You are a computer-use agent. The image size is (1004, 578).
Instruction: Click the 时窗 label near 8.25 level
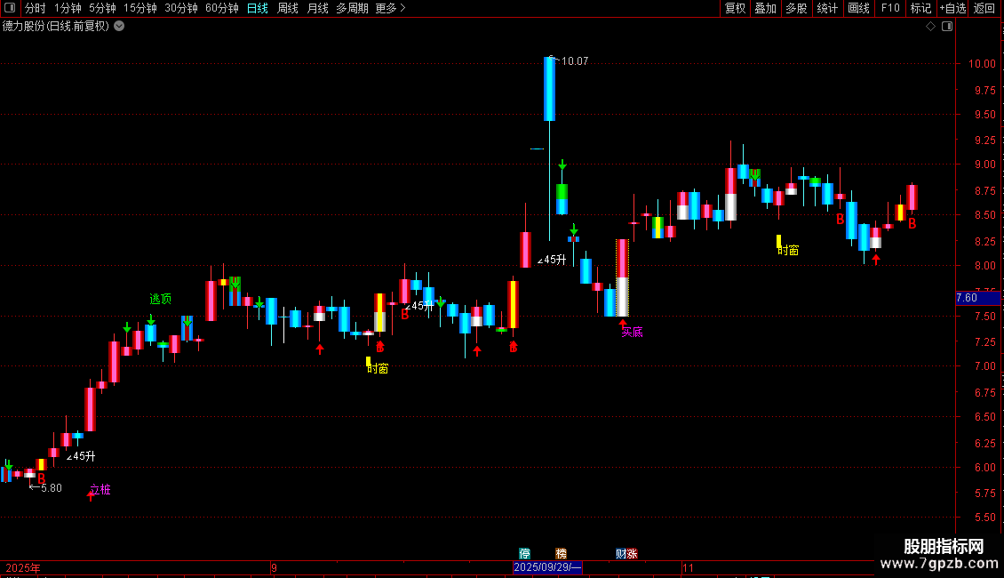(788, 251)
